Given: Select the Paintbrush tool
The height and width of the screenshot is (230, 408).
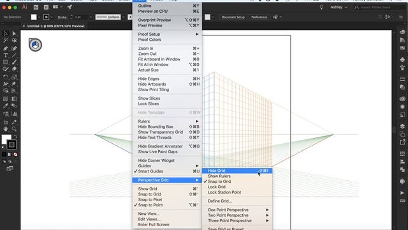Looking at the screenshot, I should (x=14, y=62).
